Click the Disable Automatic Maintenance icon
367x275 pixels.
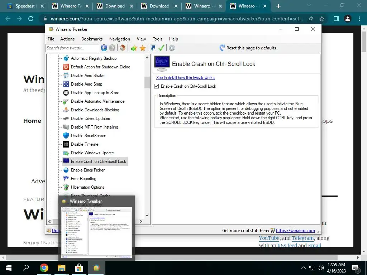pyautogui.click(x=66, y=101)
